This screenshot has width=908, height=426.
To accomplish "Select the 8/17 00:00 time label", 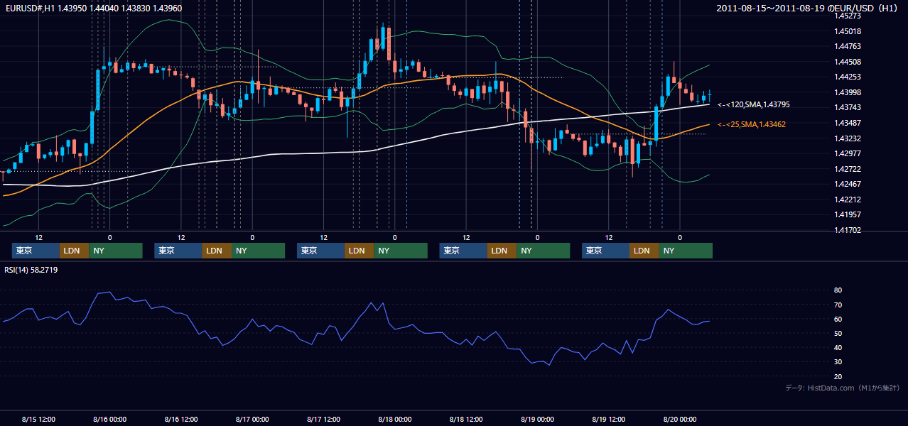I will pyautogui.click(x=252, y=419).
